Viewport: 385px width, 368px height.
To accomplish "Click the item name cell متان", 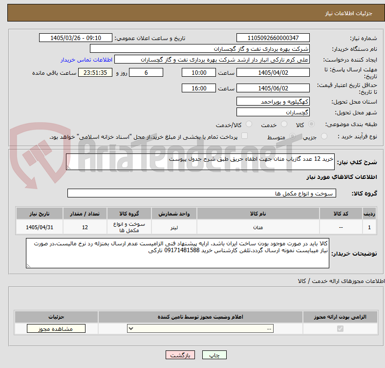I will point(258,227).
